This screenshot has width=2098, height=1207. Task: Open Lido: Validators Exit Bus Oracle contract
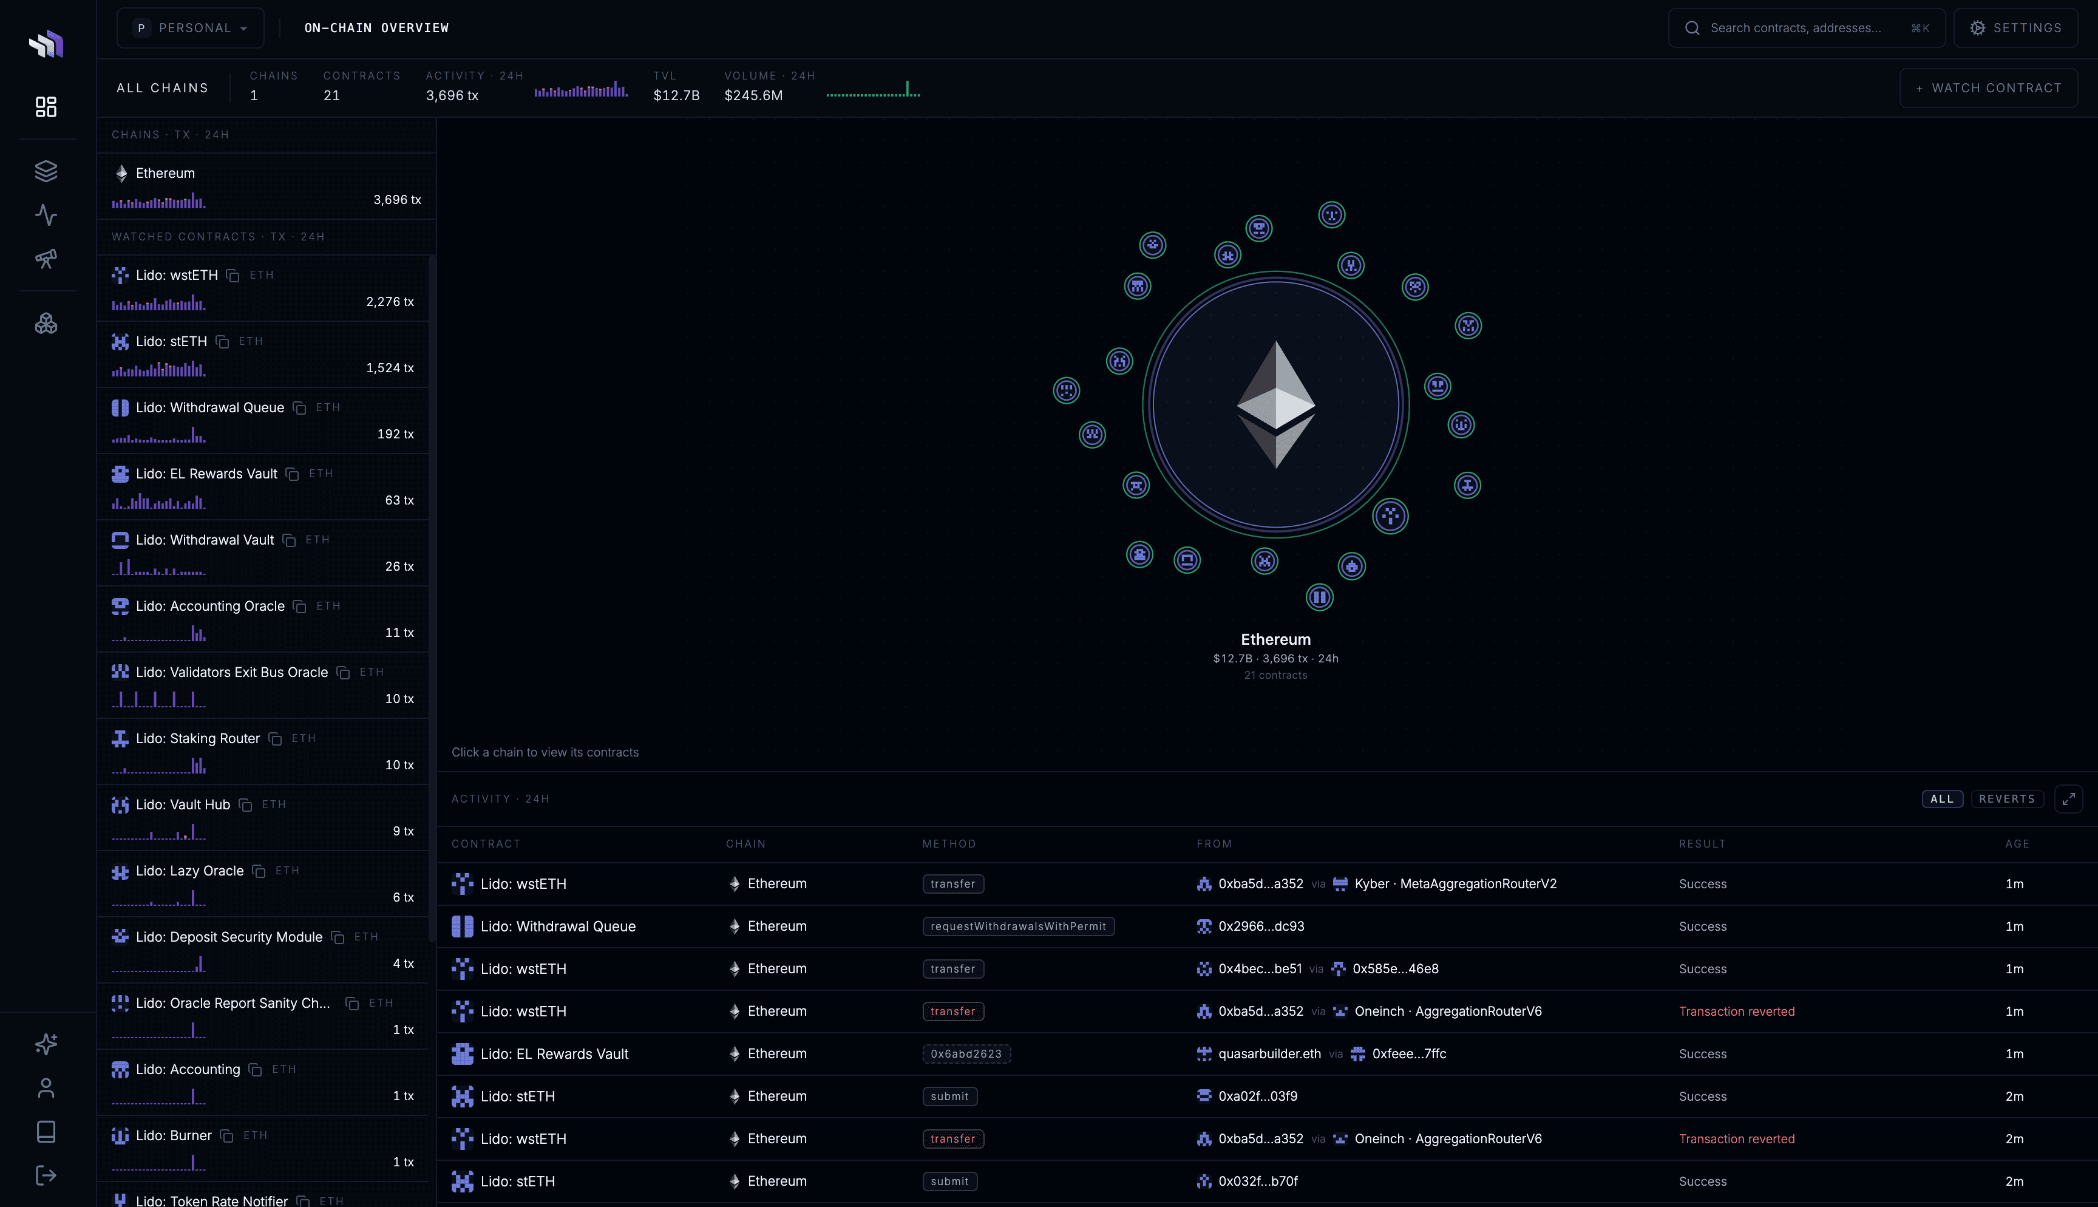[263, 685]
